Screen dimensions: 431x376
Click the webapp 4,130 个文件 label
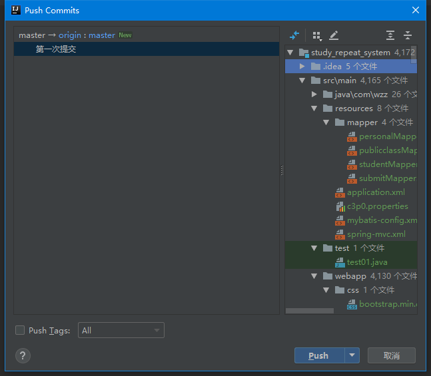tap(376, 276)
